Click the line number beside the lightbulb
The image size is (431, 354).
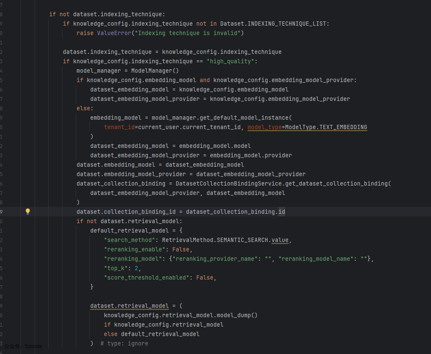click(2, 212)
